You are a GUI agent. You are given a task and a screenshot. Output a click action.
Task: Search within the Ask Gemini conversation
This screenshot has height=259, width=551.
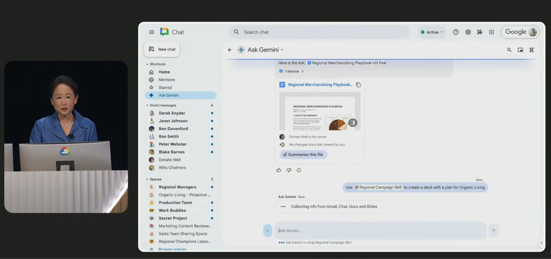tap(509, 50)
